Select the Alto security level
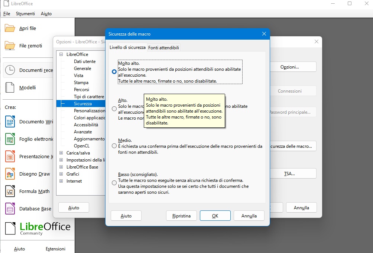This screenshot has height=253, width=373. 114,109
